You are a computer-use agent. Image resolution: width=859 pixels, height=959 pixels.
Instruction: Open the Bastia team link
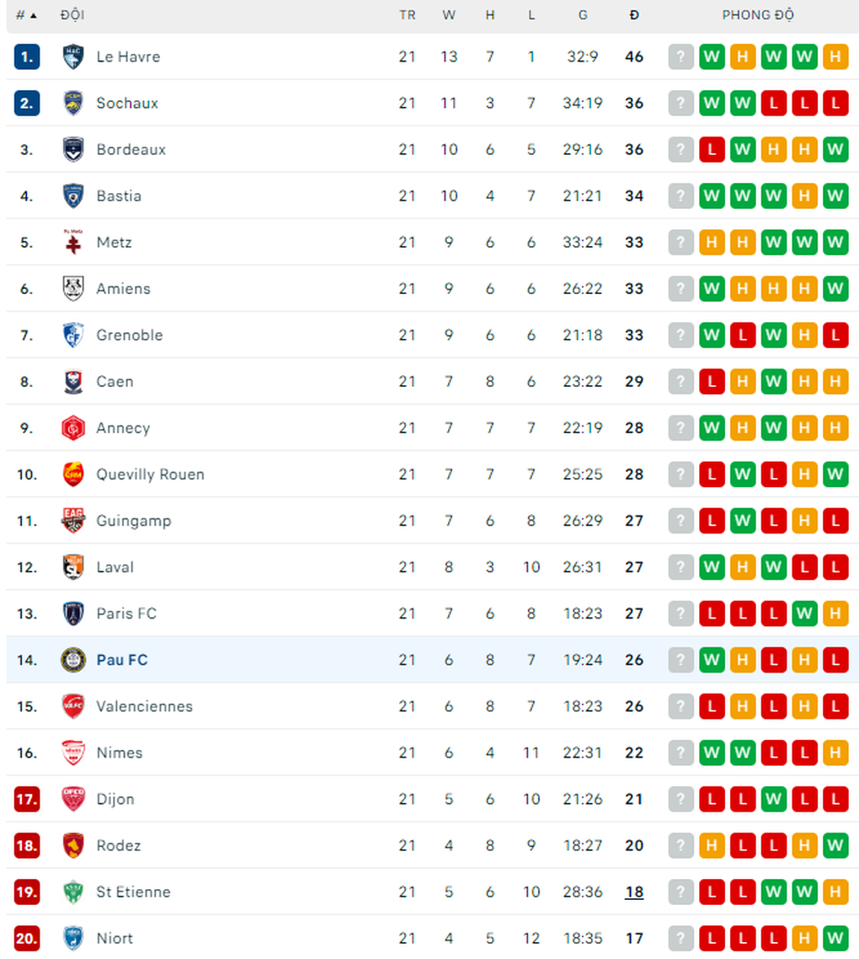(x=119, y=196)
